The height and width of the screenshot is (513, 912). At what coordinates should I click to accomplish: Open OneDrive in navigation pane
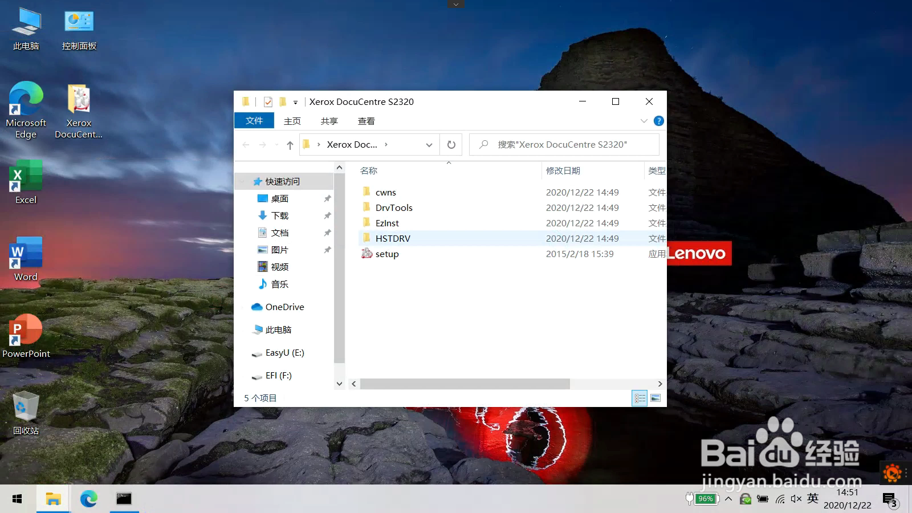click(284, 307)
